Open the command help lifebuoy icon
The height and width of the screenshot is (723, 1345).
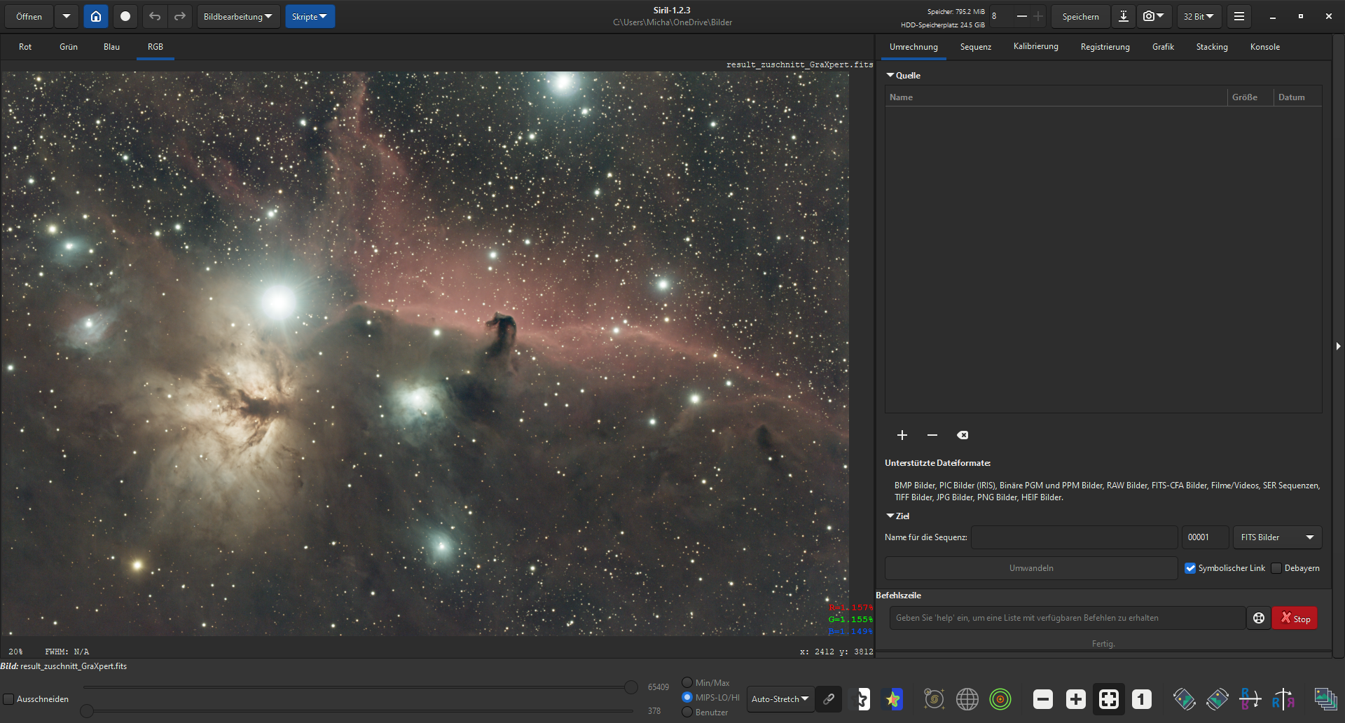[1259, 618]
